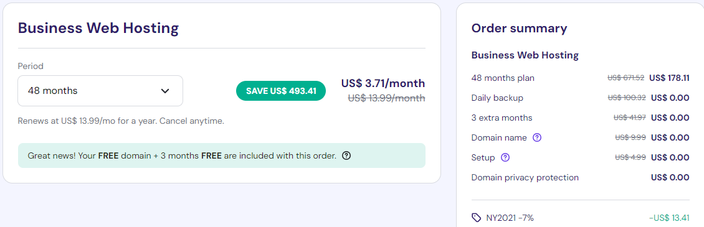Click the US$ 3.71/month price
Image resolution: width=704 pixels, height=227 pixels.
click(383, 83)
